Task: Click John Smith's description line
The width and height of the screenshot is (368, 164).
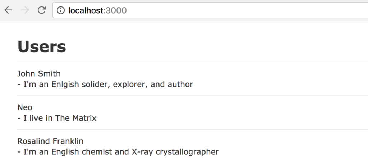Action: click(105, 84)
